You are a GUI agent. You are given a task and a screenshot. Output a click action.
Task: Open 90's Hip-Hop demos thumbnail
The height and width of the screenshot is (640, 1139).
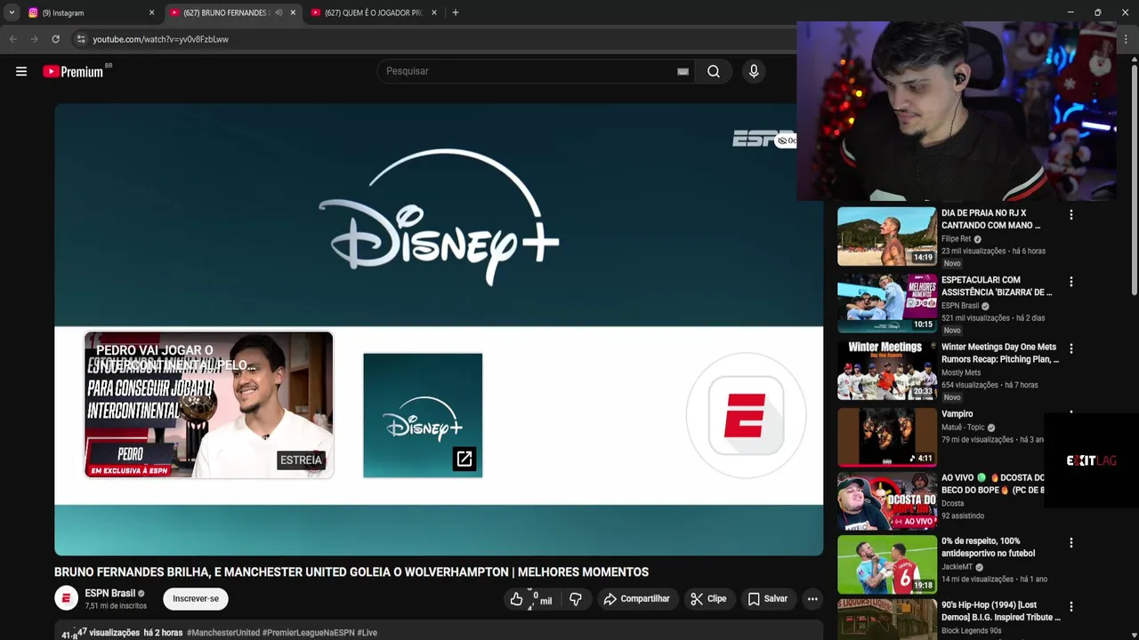(x=887, y=620)
